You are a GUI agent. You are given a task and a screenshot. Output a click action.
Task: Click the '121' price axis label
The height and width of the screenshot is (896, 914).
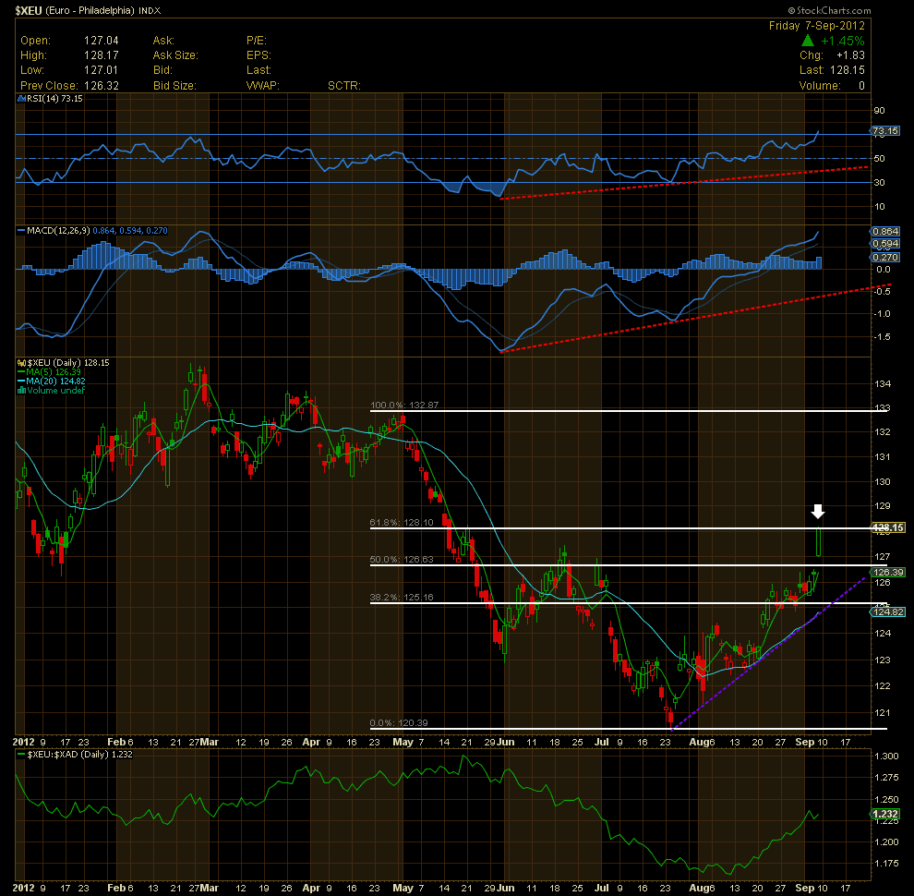pos(883,713)
